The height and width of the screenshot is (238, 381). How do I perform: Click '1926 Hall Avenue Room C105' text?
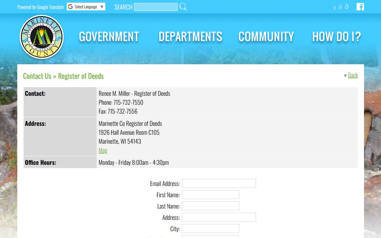129,132
